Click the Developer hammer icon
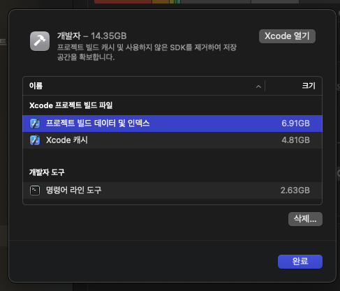The height and width of the screenshot is (291, 340). click(40, 41)
